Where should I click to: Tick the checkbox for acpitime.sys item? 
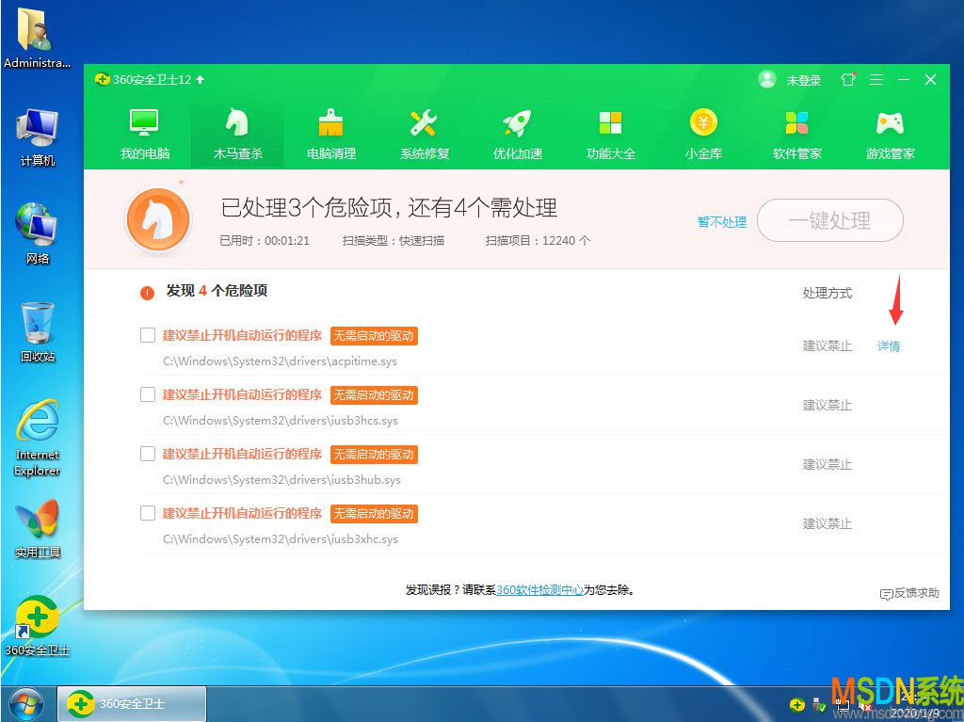(148, 335)
